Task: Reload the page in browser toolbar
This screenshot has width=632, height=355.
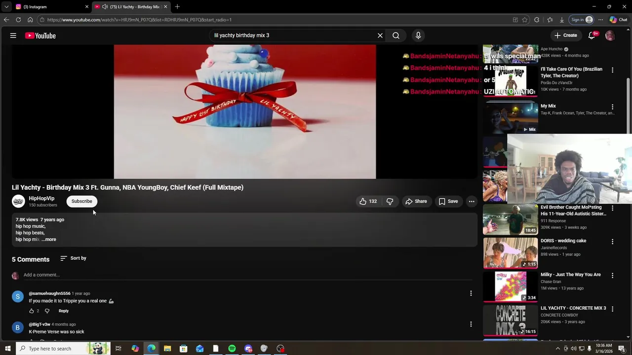Action: 18,20
